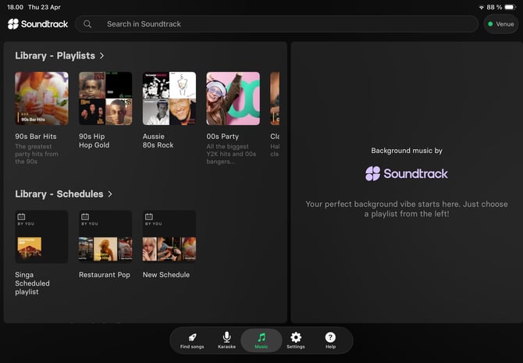Image resolution: width=523 pixels, height=363 pixels.
Task: Click calendar icon on Restaurant Pop schedule
Action: (85, 216)
